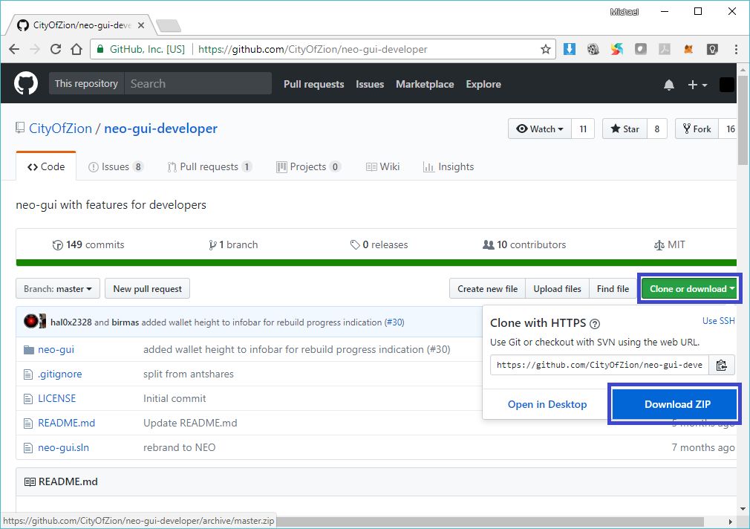Click the colorful pinwheel extension icon
Image resolution: width=750 pixels, height=529 pixels.
tap(616, 49)
